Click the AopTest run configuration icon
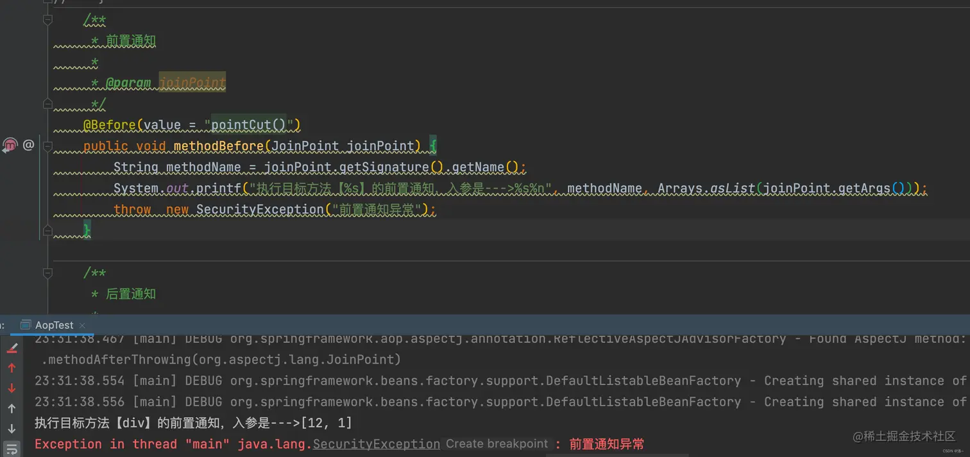This screenshot has height=457, width=970. 26,325
